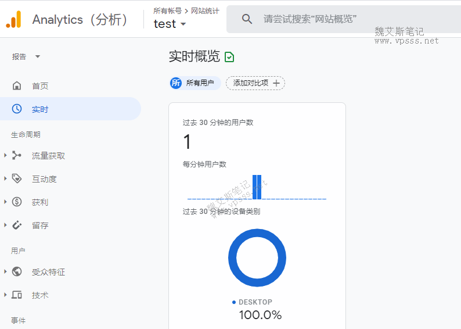Viewport: 461px width, 329px height.
Task: Click the home icon beside 首页
Action: coord(17,86)
